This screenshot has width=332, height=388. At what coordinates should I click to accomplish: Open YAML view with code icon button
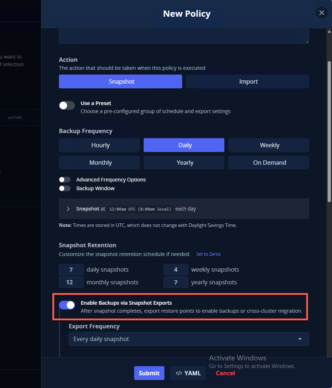coord(188,373)
